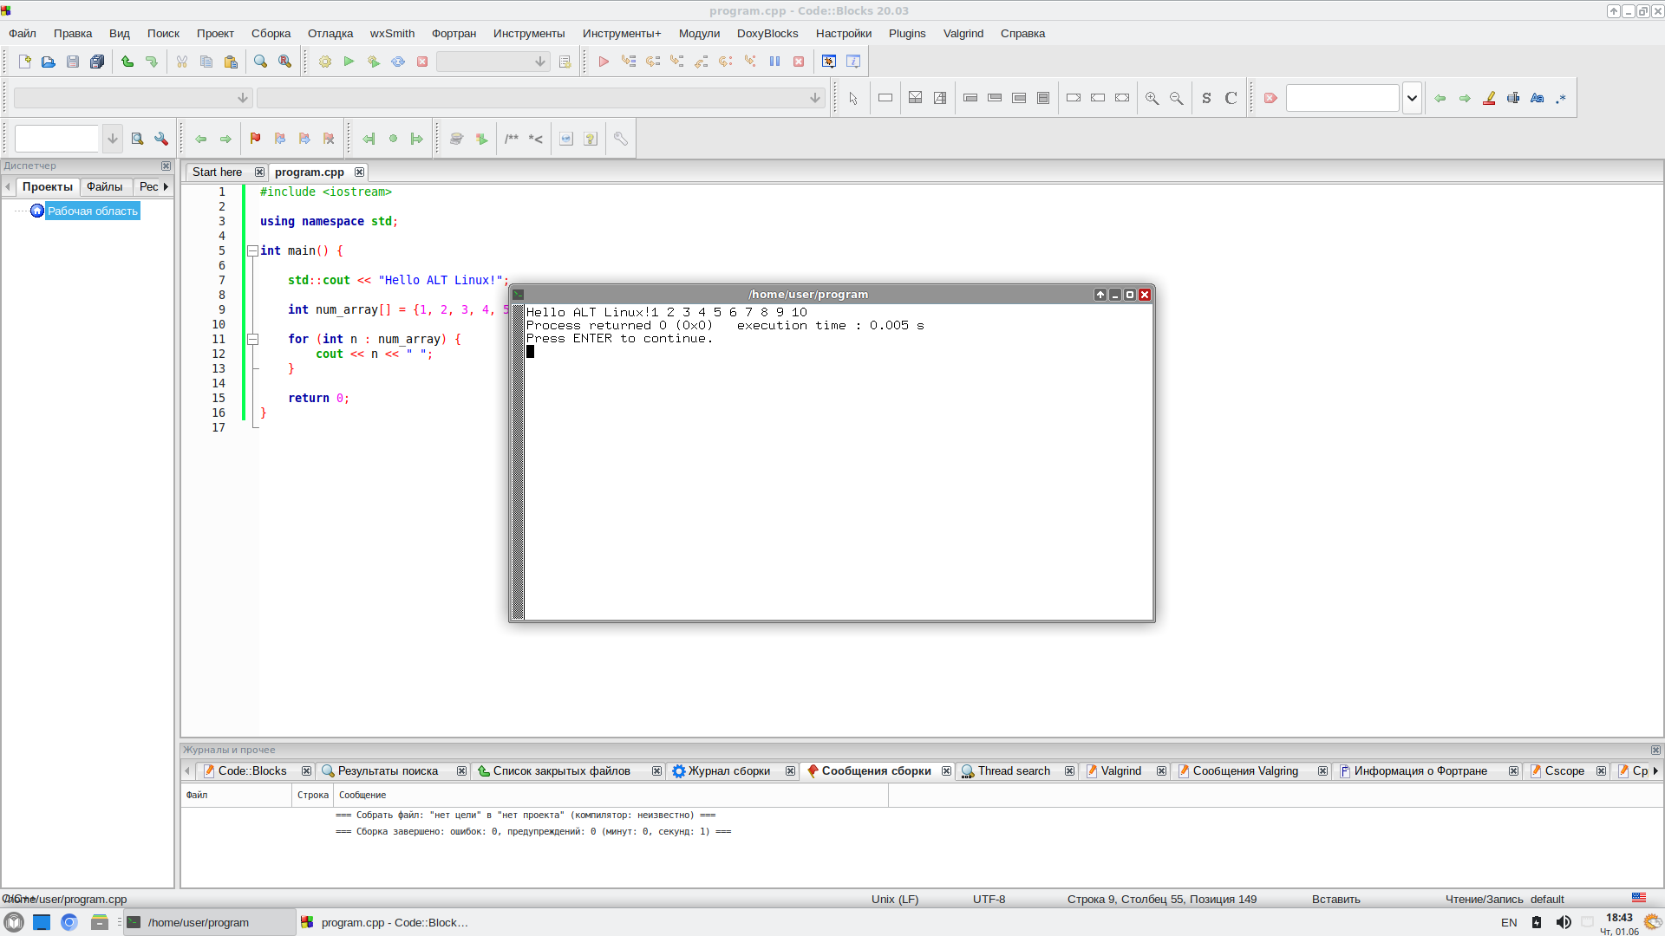Screen dimensions: 1665x936
Task: Reveal more log tabs with right arrow
Action: pyautogui.click(x=1655, y=770)
